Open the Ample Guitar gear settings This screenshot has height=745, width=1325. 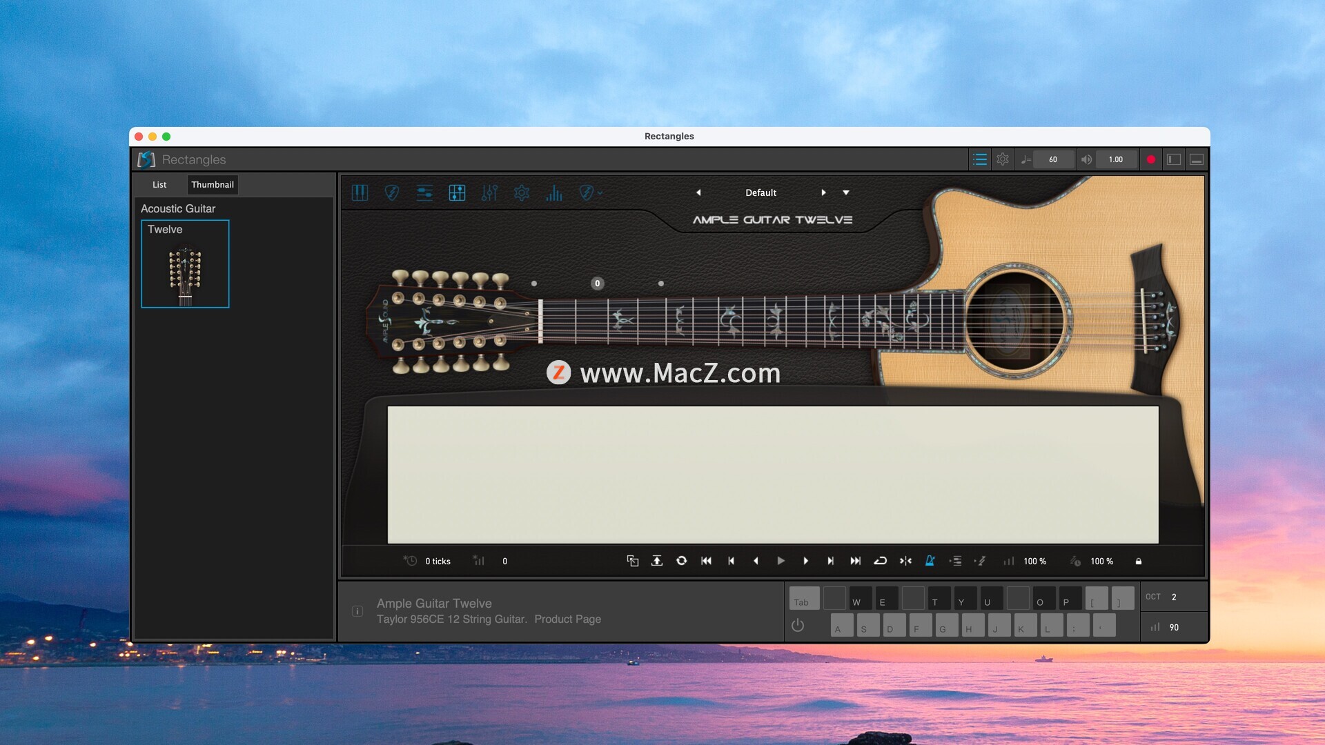coord(522,193)
